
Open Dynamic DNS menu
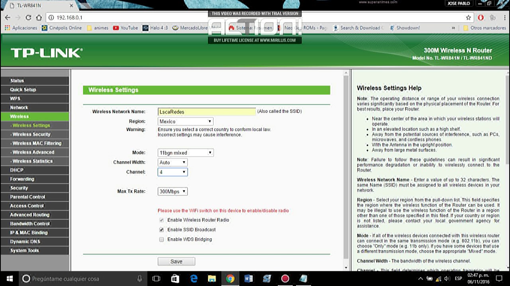[x=34, y=242]
